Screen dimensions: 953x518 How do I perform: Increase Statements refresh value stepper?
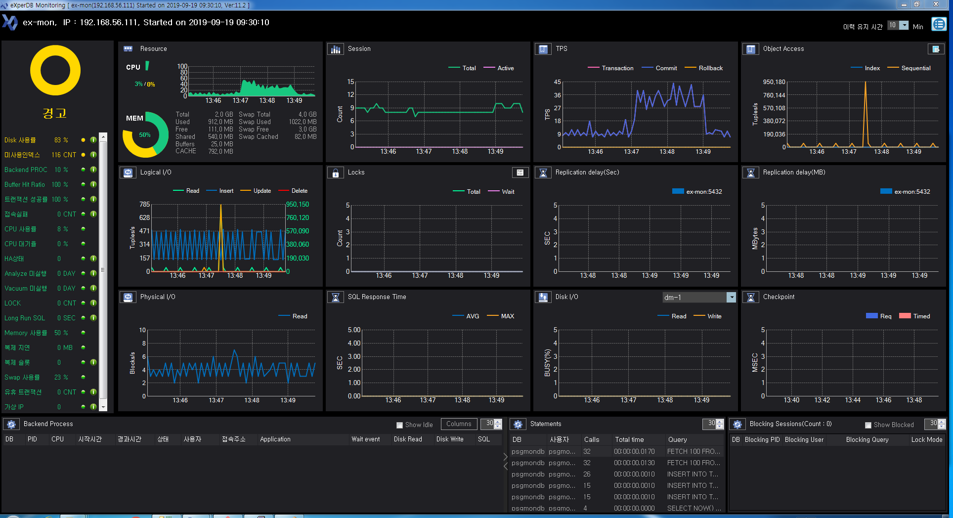720,422
